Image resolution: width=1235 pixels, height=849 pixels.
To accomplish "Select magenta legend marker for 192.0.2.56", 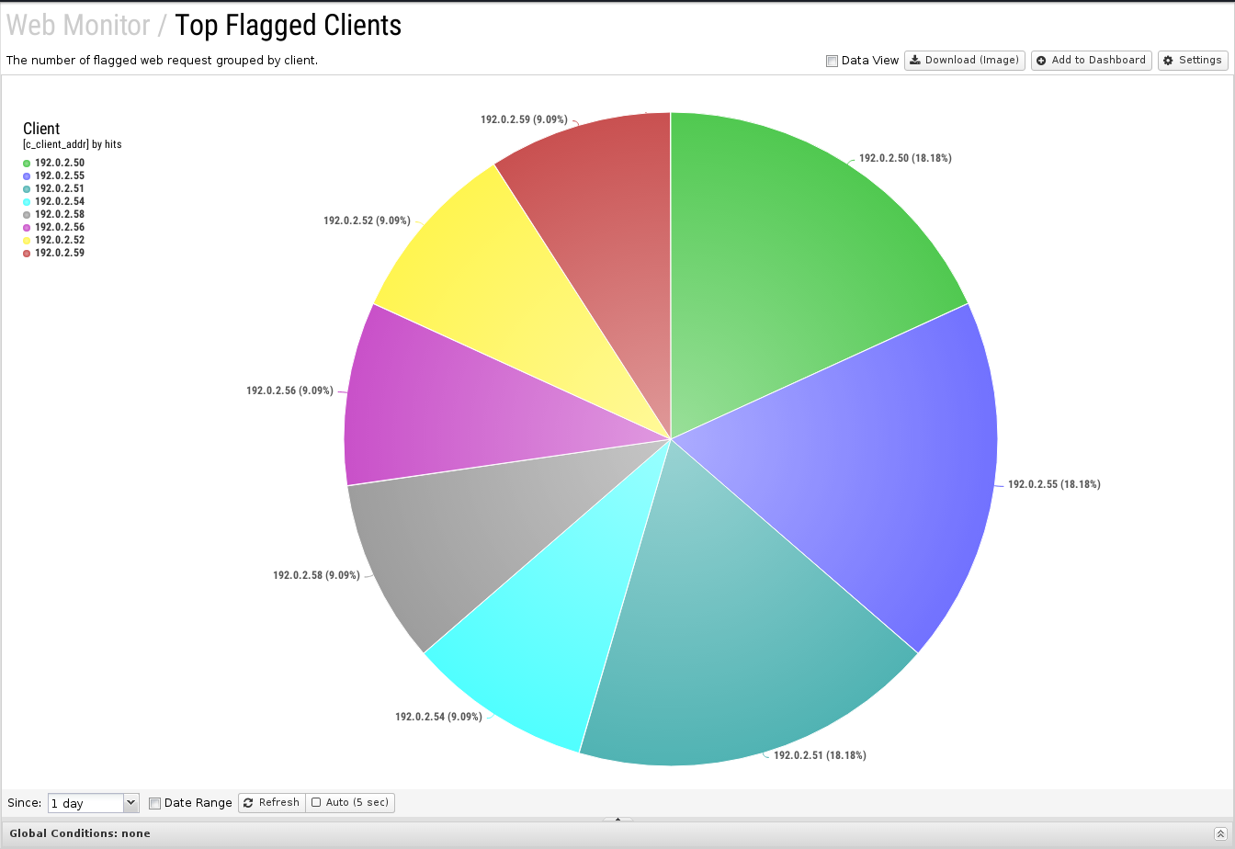I will [x=27, y=228].
